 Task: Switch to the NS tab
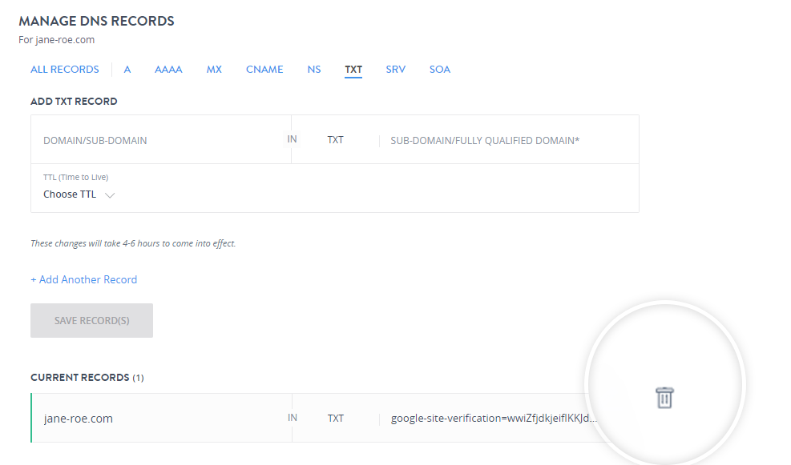pyautogui.click(x=314, y=70)
